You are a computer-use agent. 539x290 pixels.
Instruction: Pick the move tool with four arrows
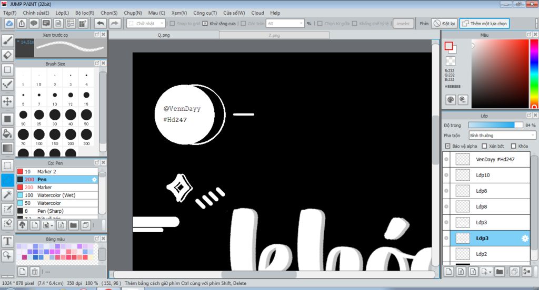click(x=7, y=101)
